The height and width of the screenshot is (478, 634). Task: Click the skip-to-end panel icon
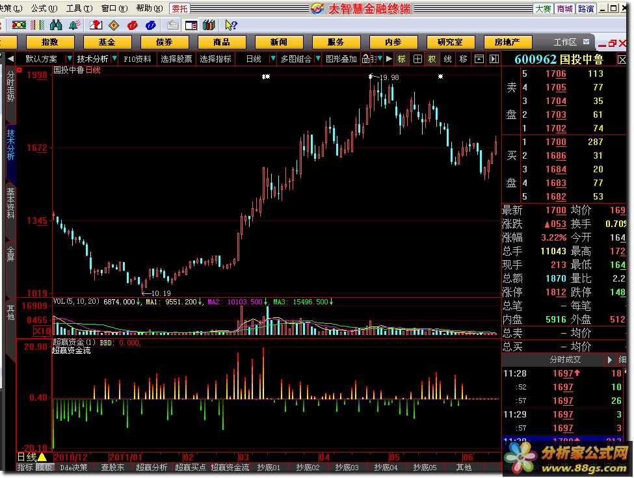494,59
